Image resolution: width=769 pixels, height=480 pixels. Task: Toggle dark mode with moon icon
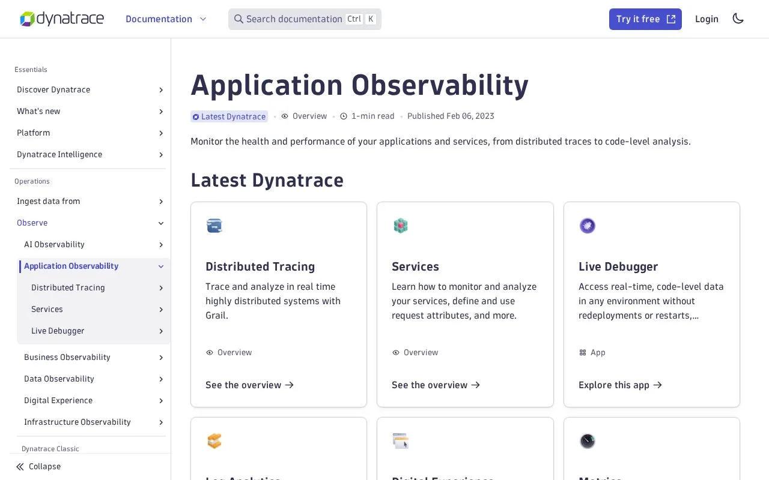[x=738, y=19]
